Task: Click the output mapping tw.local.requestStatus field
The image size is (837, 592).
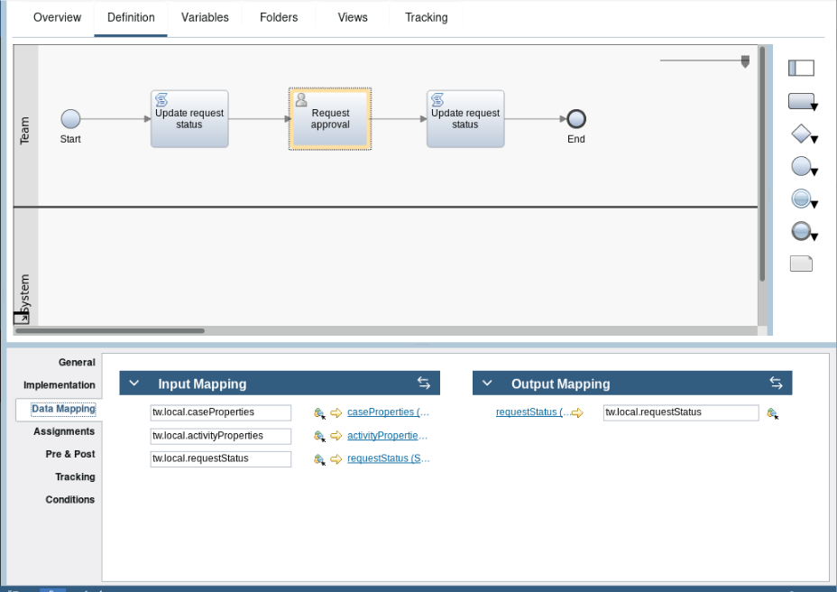Action: [681, 412]
